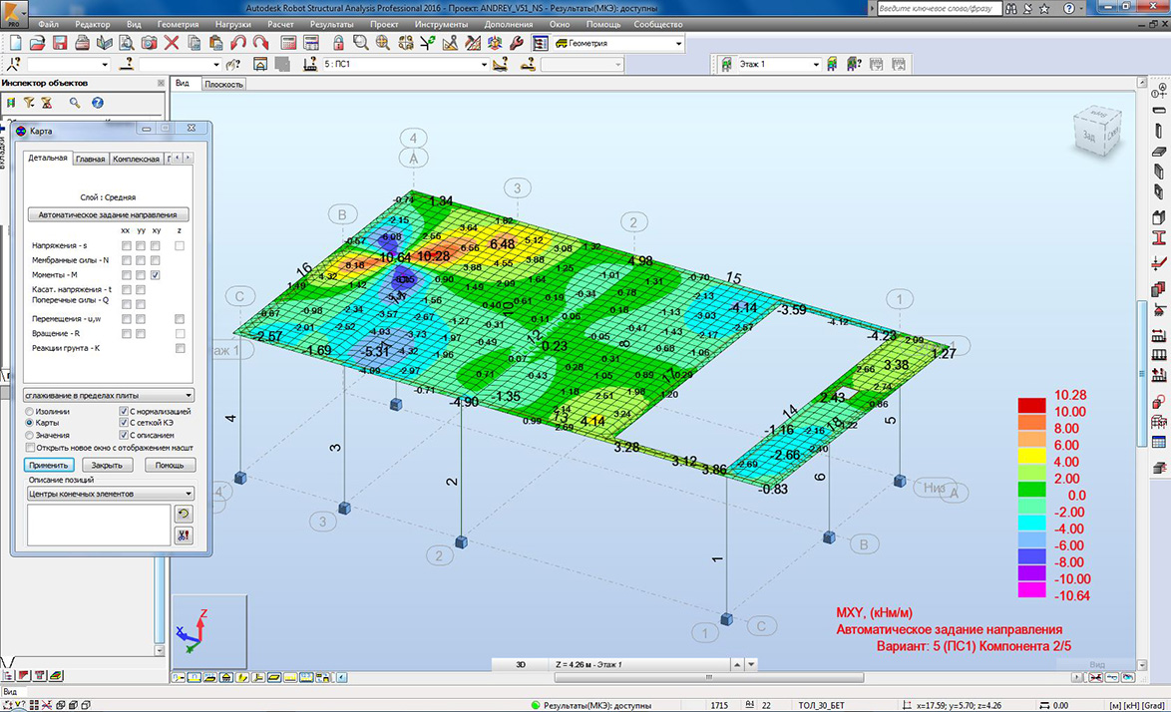Click the magenta -10.64 legend swatch

tap(1031, 589)
